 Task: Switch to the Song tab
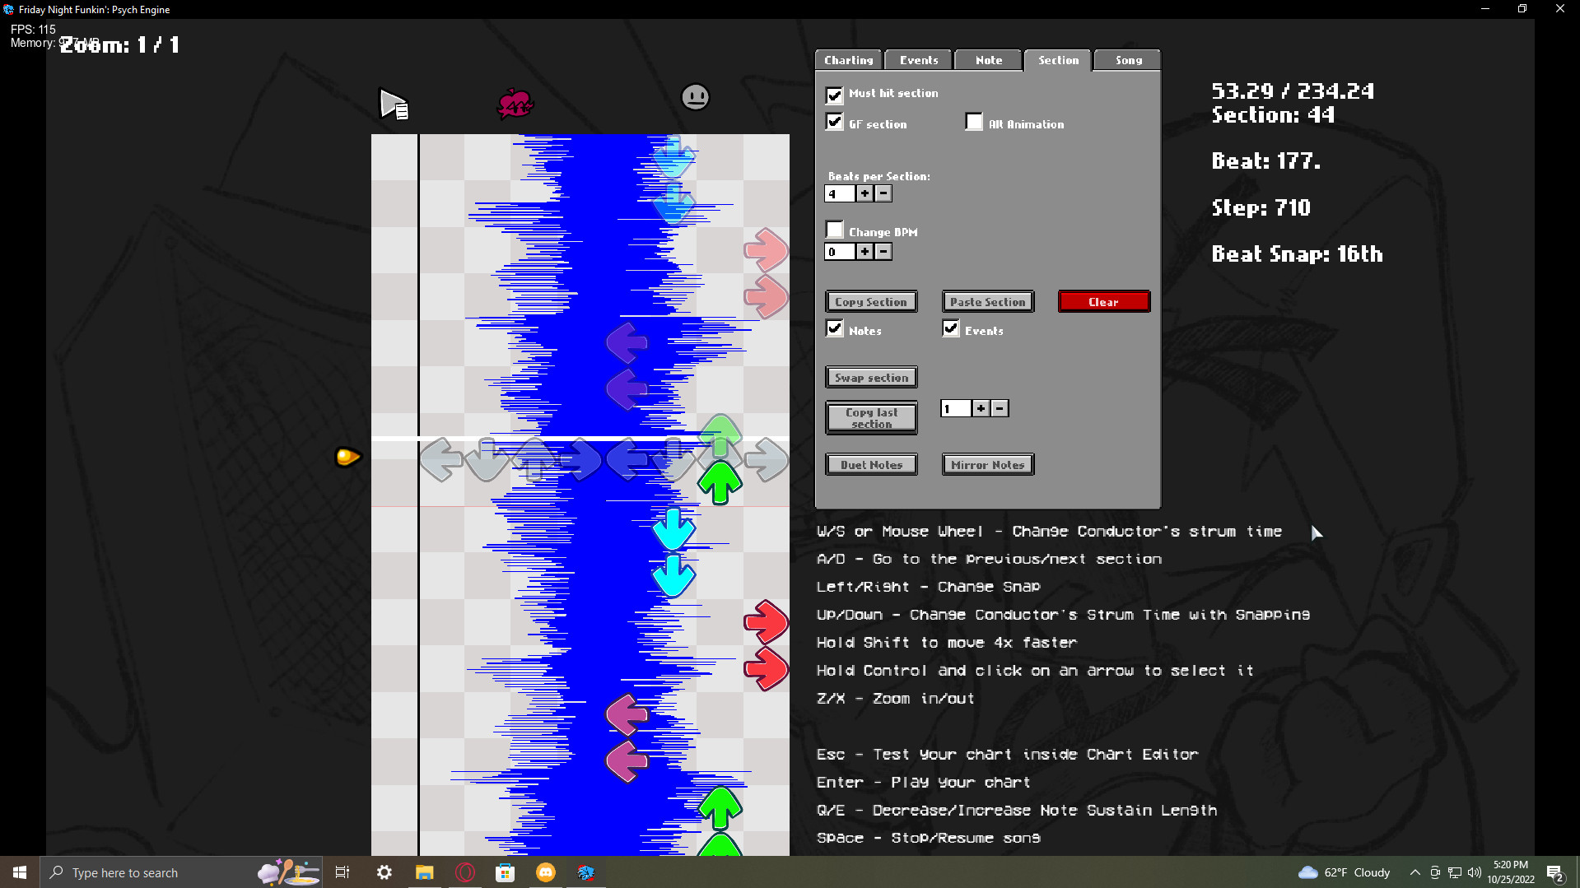click(x=1128, y=60)
